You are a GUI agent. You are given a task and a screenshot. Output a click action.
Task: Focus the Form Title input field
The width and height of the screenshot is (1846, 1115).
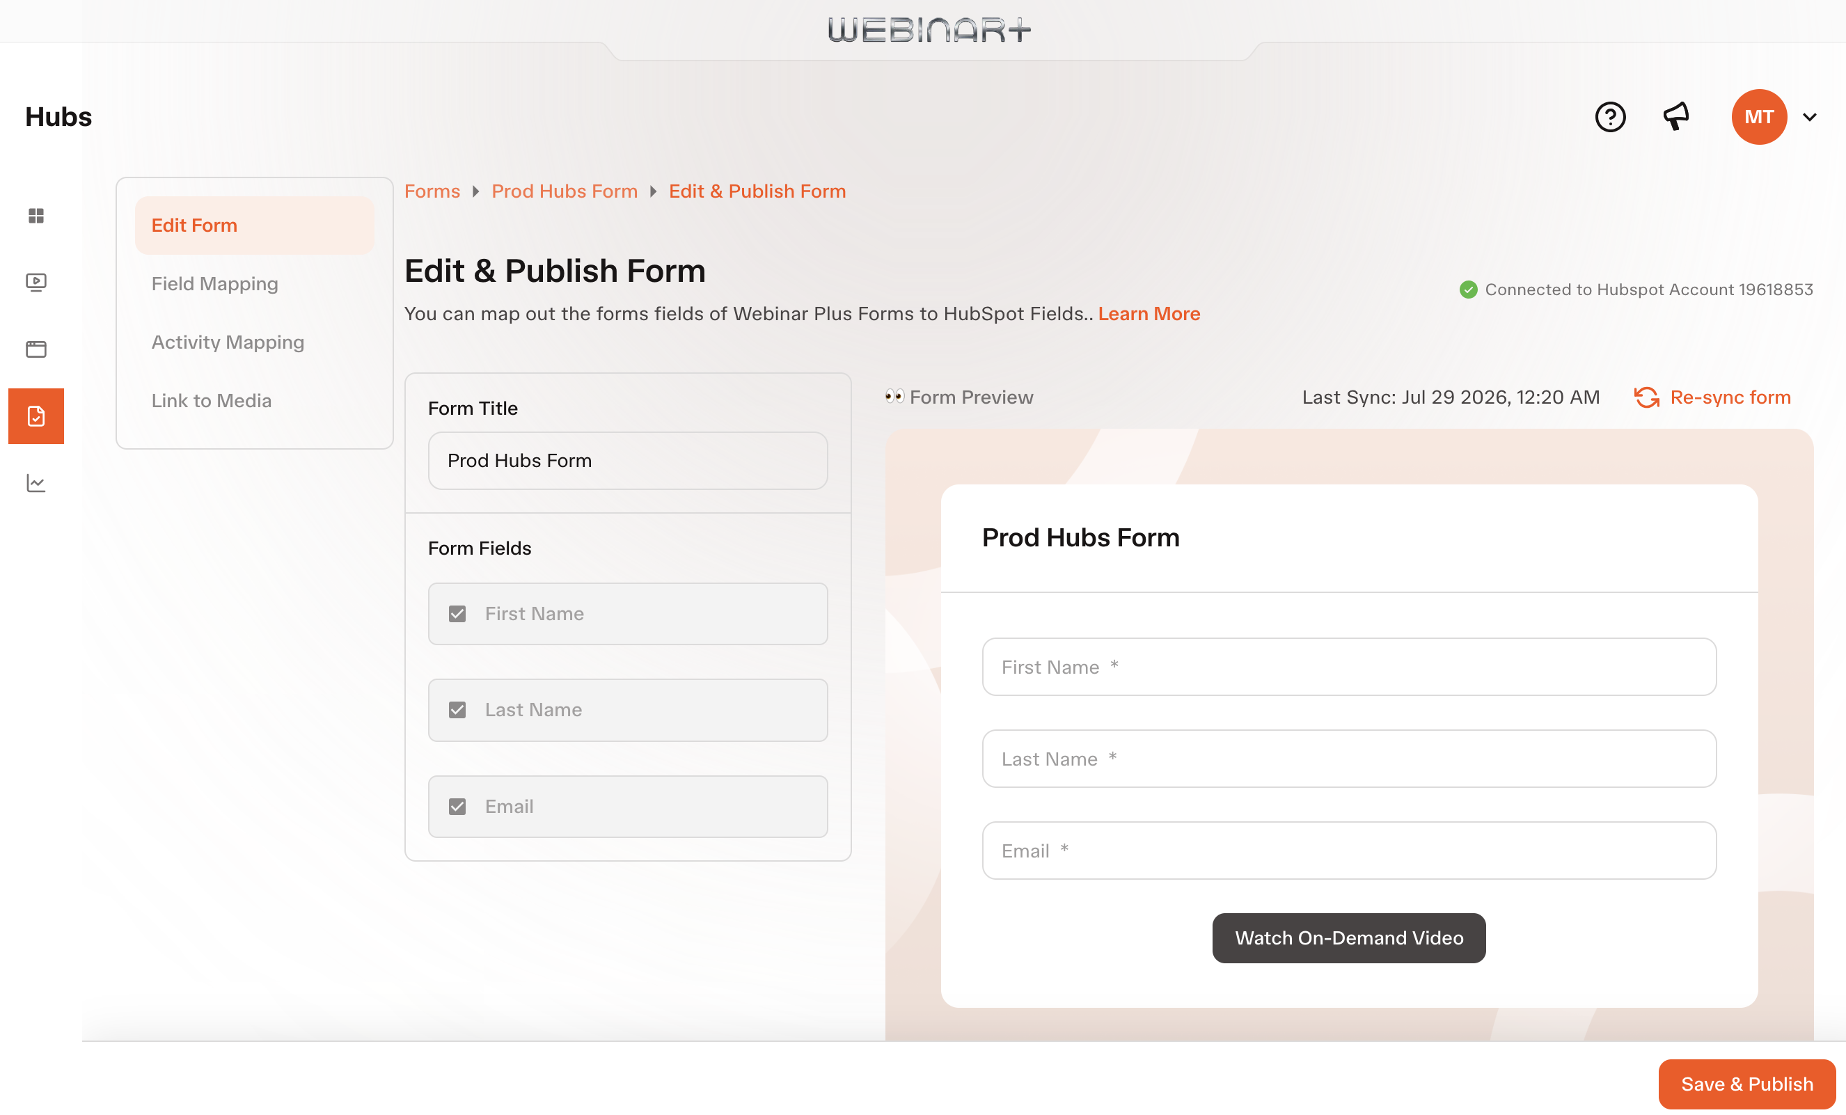[x=628, y=461]
